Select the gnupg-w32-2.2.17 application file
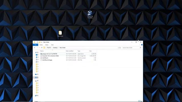The image size is (182, 102). tap(49, 54)
